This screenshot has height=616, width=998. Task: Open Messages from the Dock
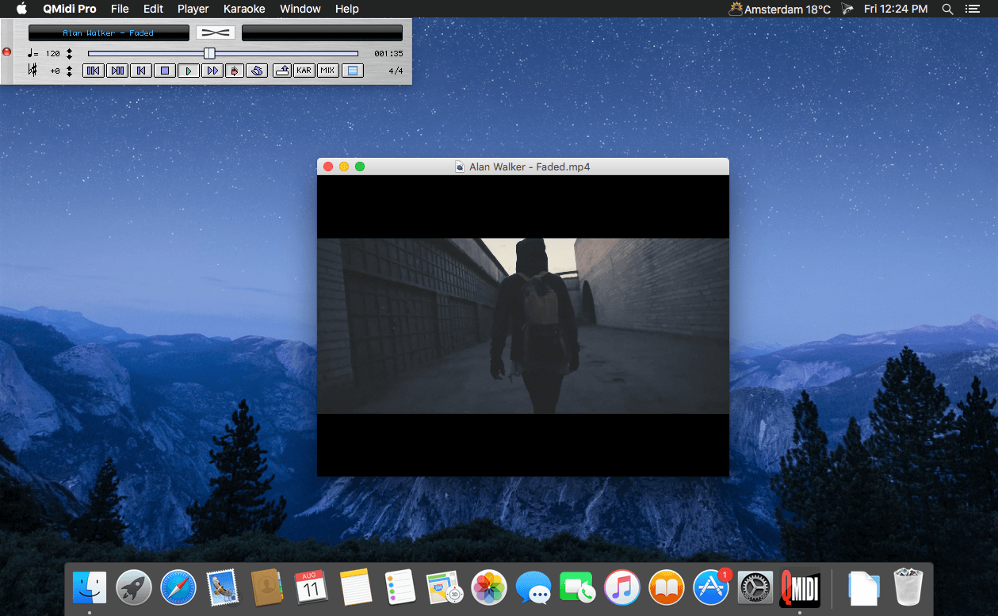point(533,587)
